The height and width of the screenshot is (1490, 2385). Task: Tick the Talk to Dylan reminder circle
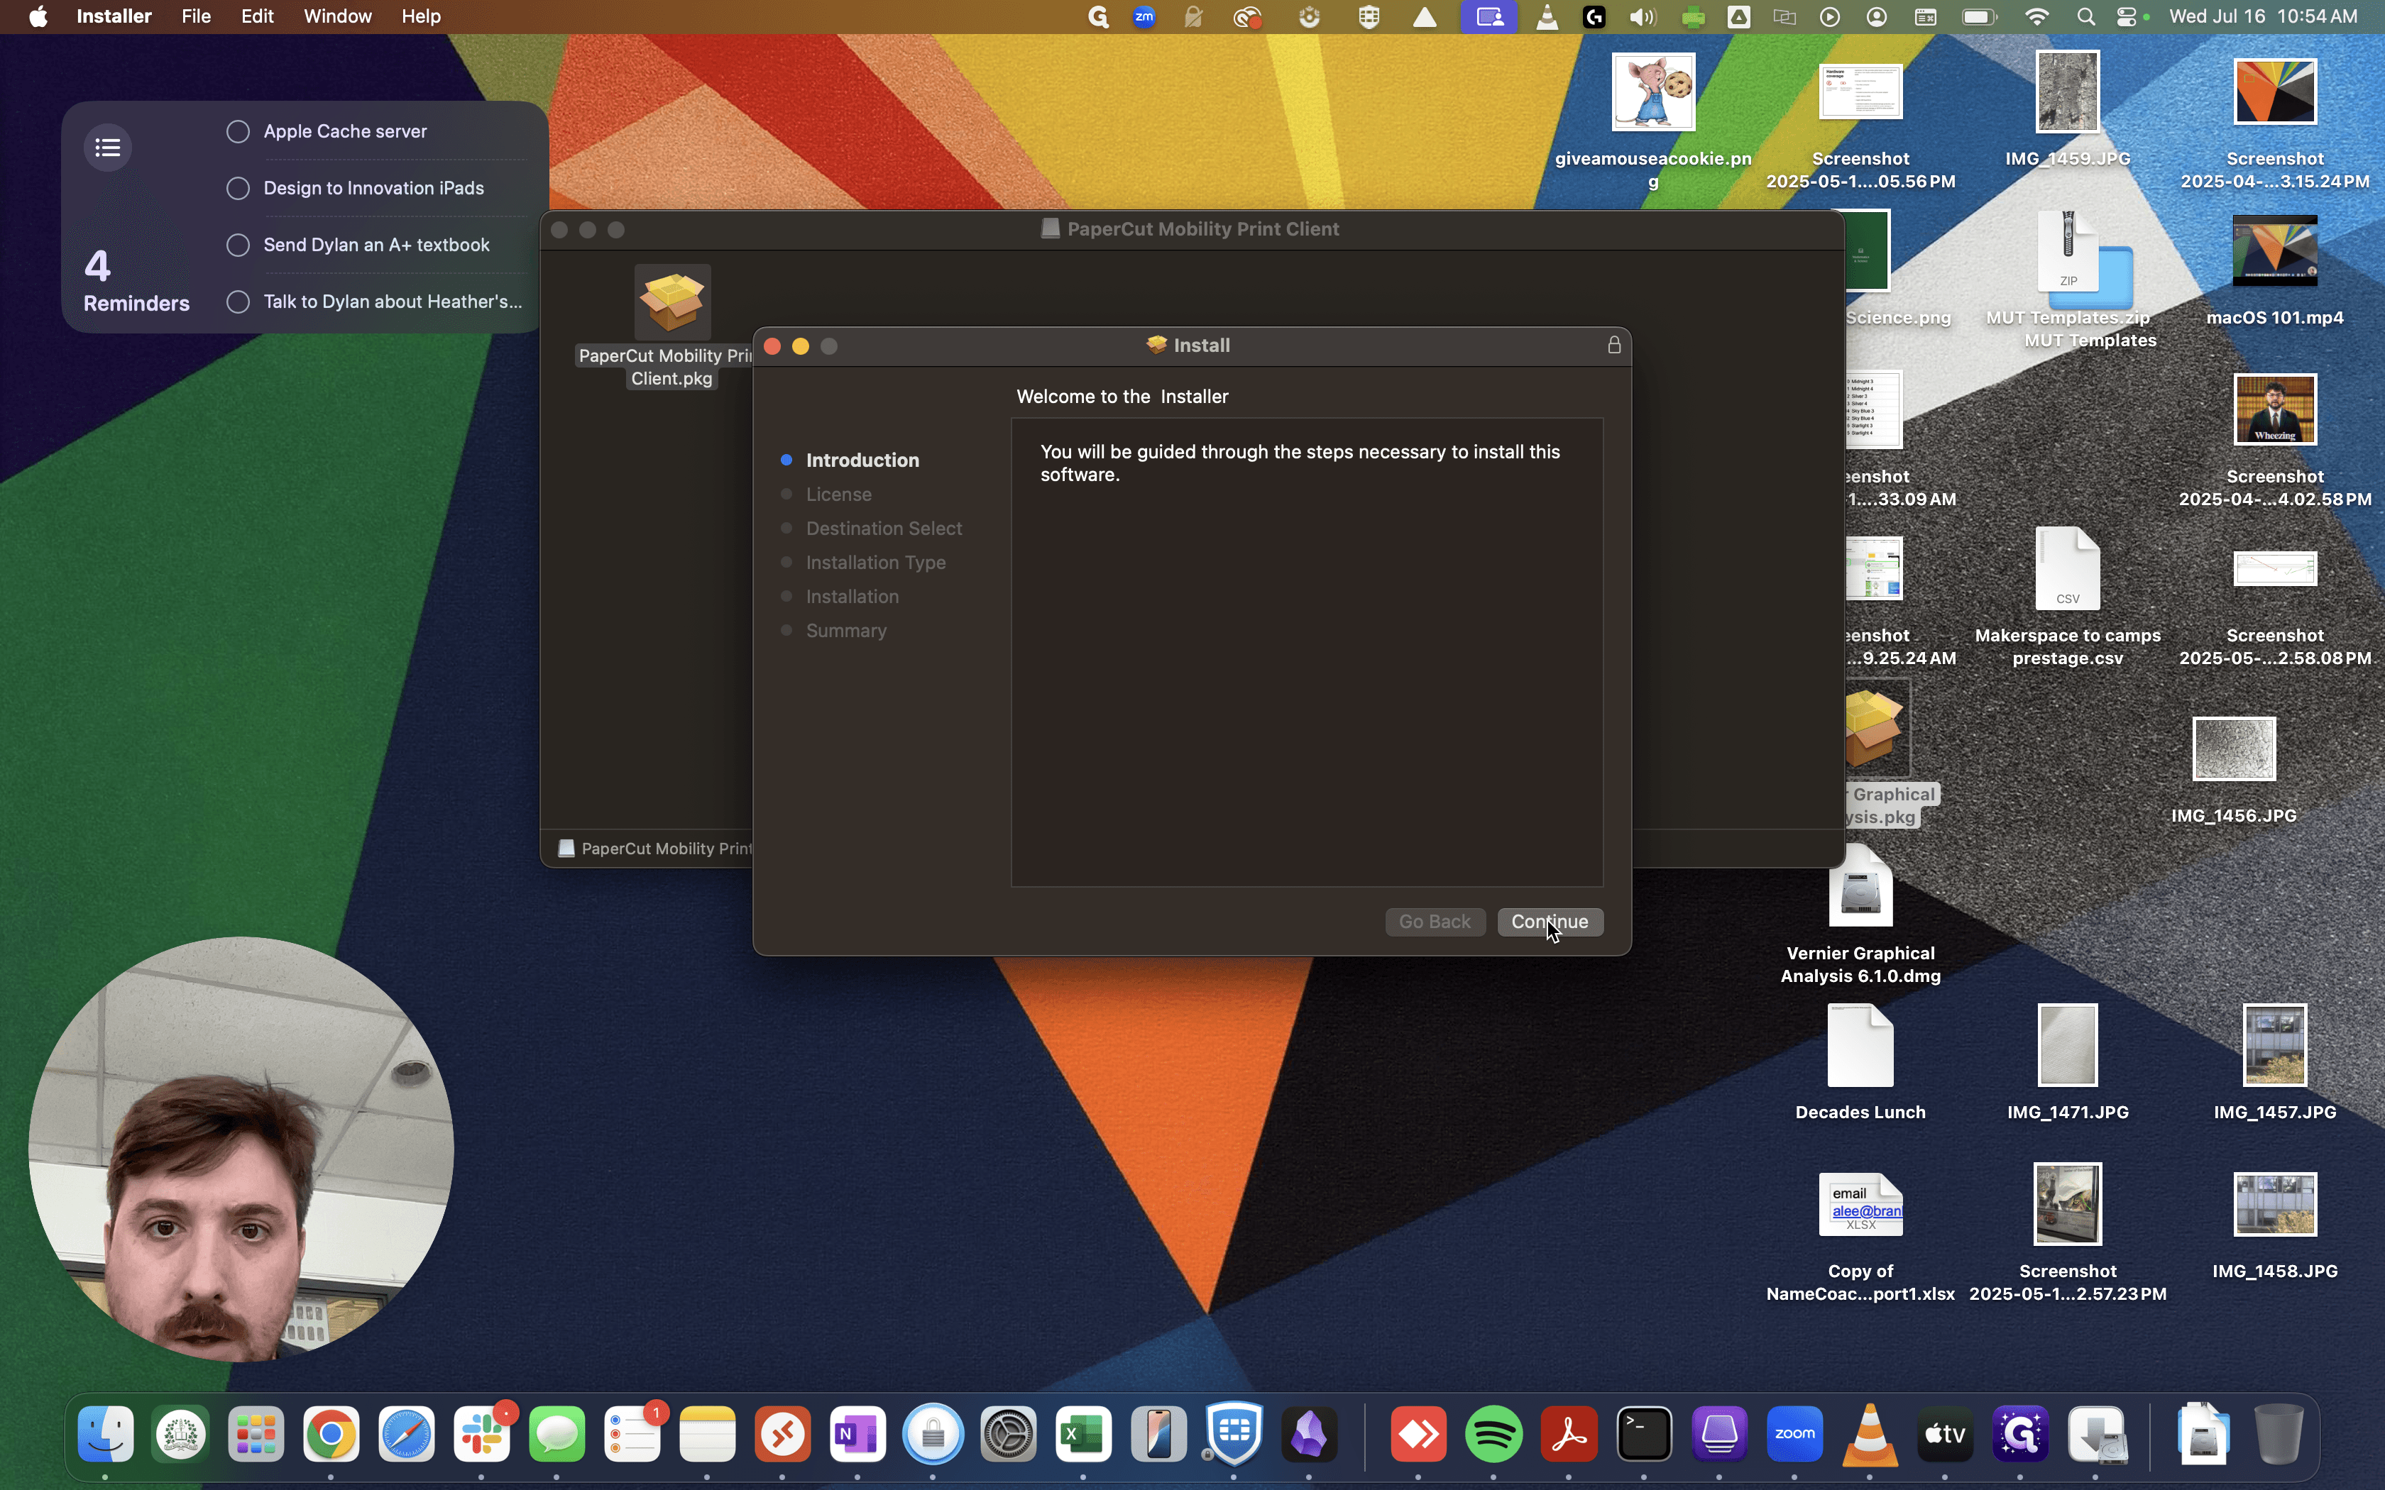[x=238, y=302]
